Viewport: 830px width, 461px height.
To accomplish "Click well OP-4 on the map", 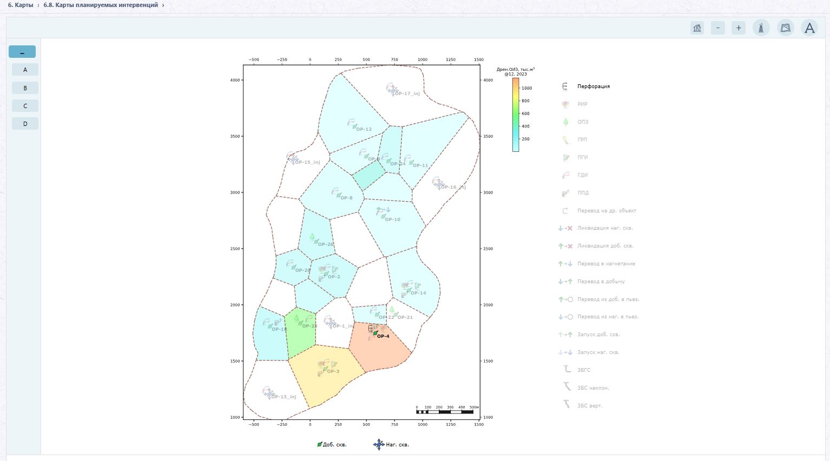I will click(x=376, y=333).
